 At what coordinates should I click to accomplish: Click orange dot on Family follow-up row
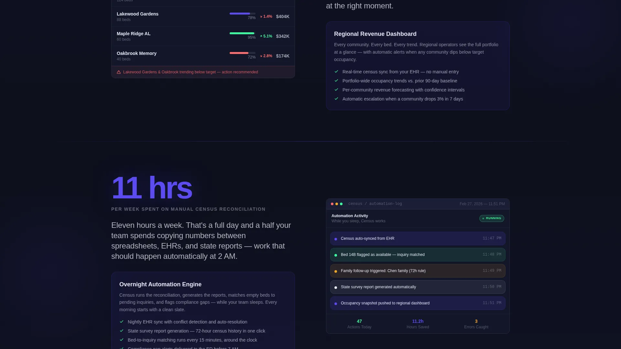pyautogui.click(x=336, y=271)
